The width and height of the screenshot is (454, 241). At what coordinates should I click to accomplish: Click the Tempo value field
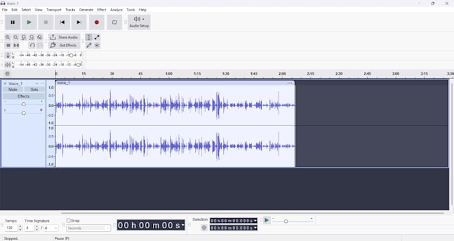[x=11, y=228]
